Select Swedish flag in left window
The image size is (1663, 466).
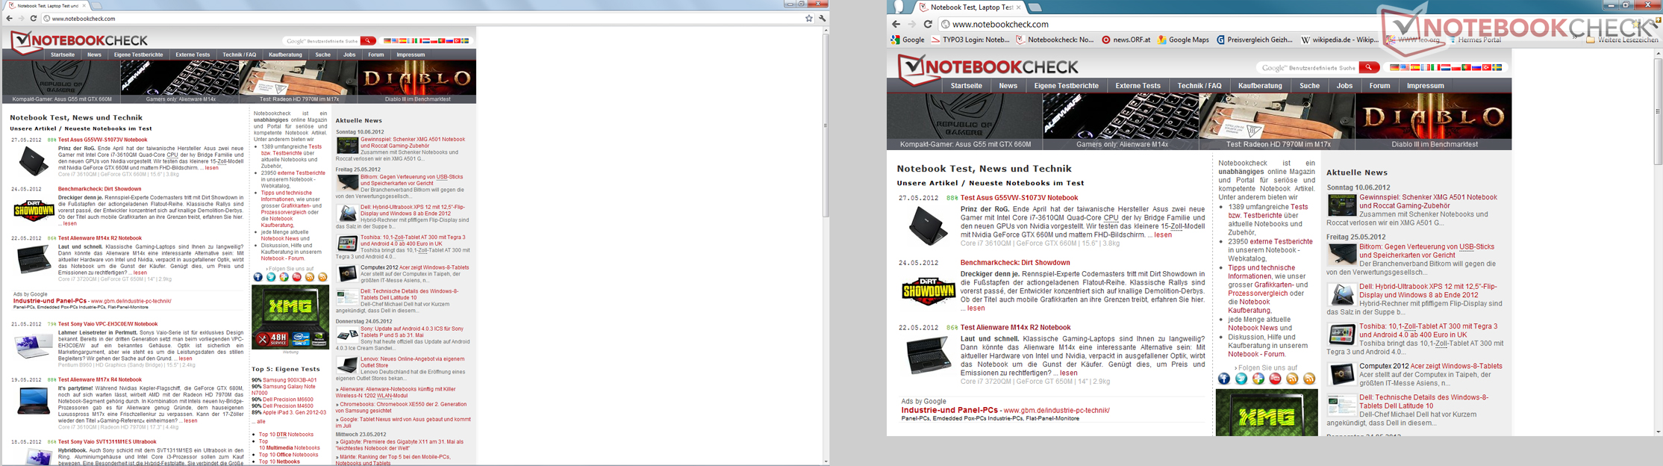point(466,40)
